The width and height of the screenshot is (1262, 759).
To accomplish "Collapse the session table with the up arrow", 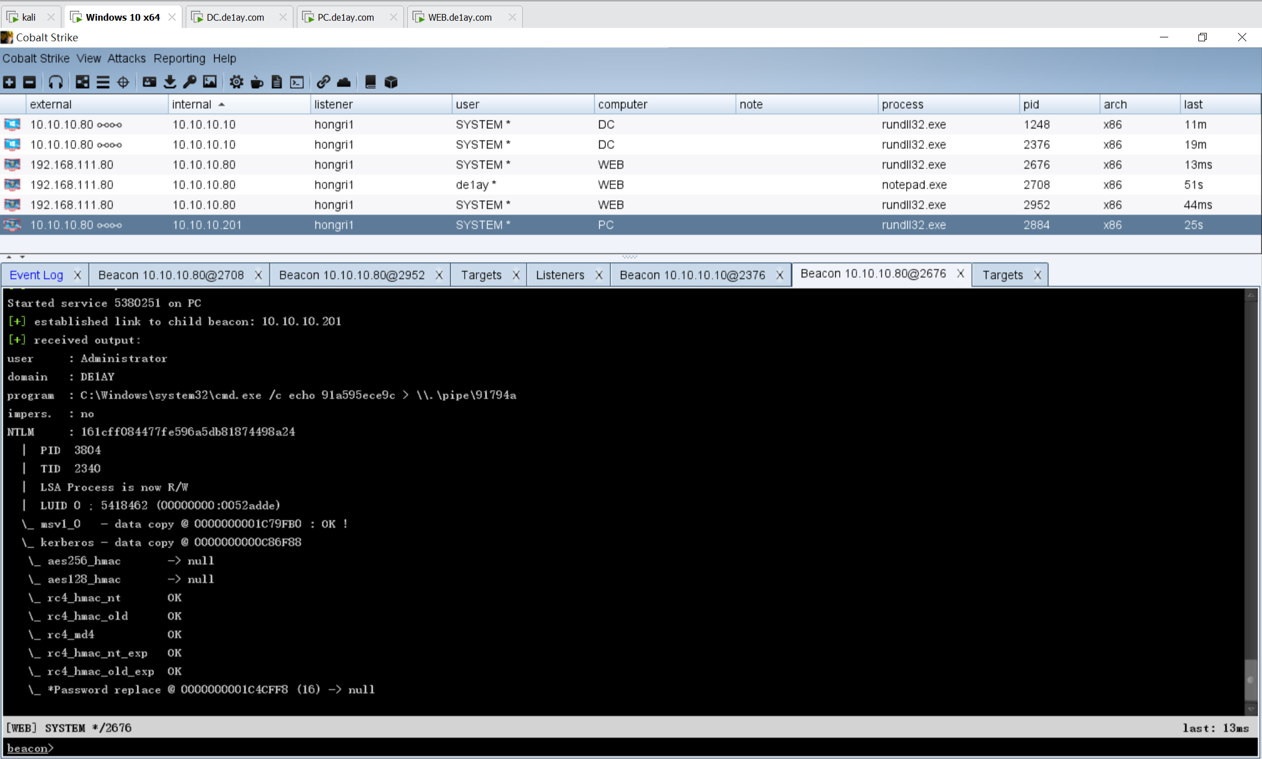I will tap(9, 257).
